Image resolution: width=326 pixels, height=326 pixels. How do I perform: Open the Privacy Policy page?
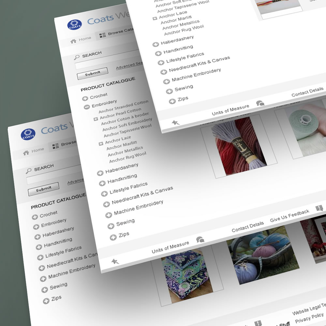309,318
